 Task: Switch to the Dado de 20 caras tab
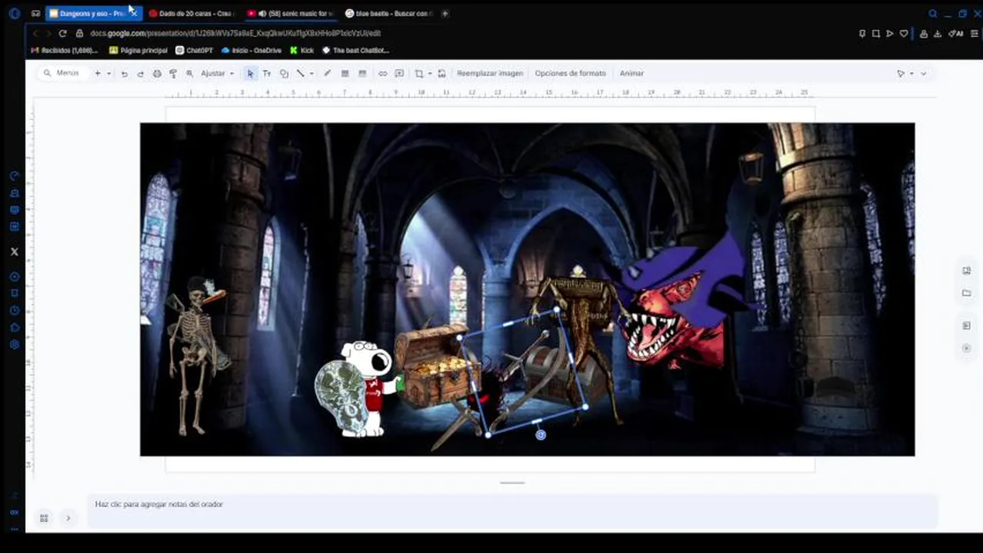pos(192,13)
